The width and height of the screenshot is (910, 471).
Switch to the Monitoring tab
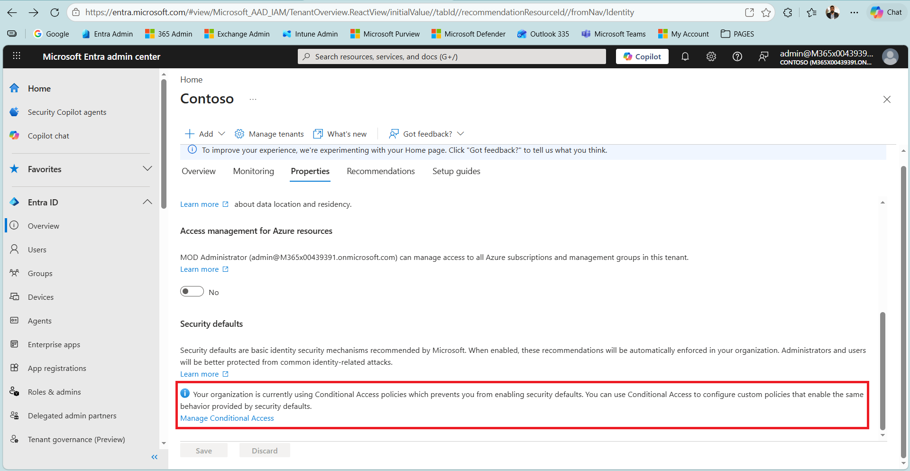click(253, 171)
